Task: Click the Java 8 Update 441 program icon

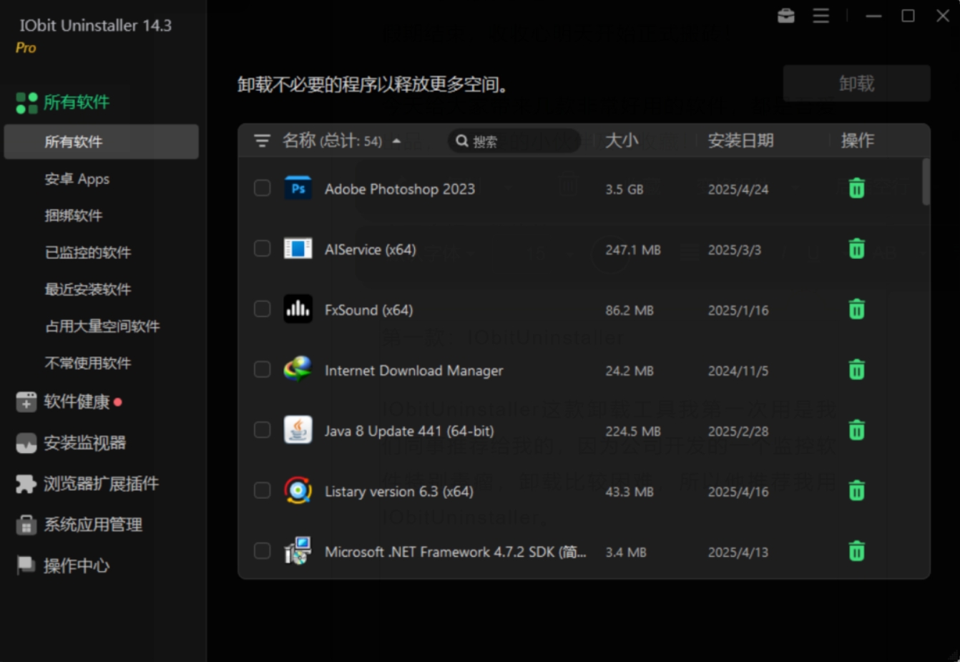Action: (298, 430)
